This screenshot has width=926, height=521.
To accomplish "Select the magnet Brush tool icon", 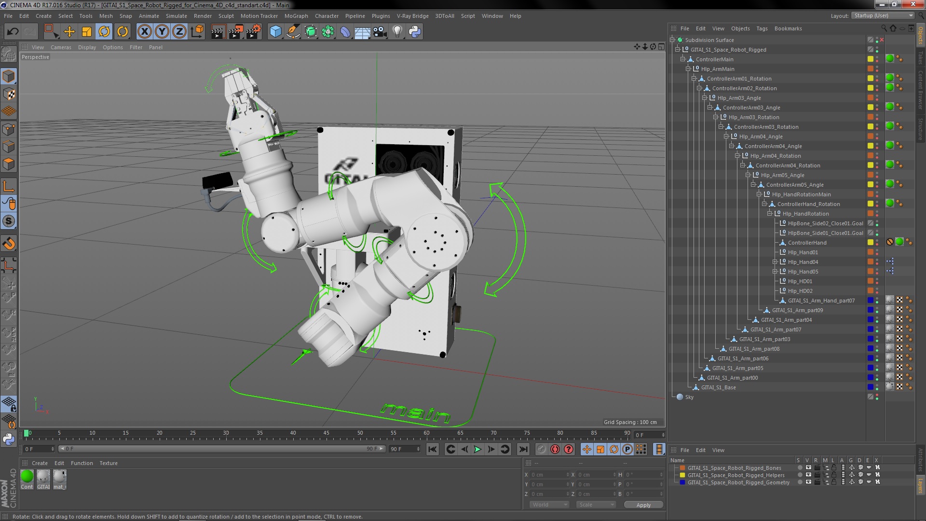I will click(9, 244).
